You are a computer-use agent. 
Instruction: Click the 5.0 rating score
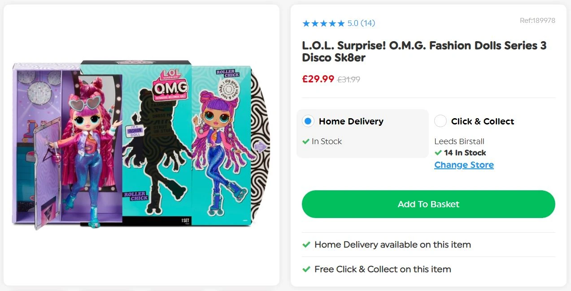click(x=353, y=23)
